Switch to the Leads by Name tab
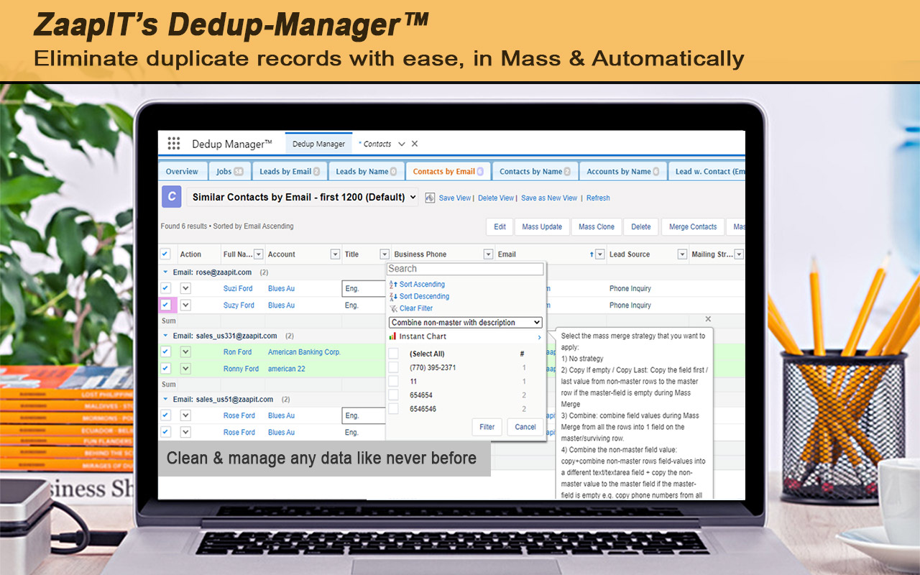The image size is (920, 575). pyautogui.click(x=367, y=172)
